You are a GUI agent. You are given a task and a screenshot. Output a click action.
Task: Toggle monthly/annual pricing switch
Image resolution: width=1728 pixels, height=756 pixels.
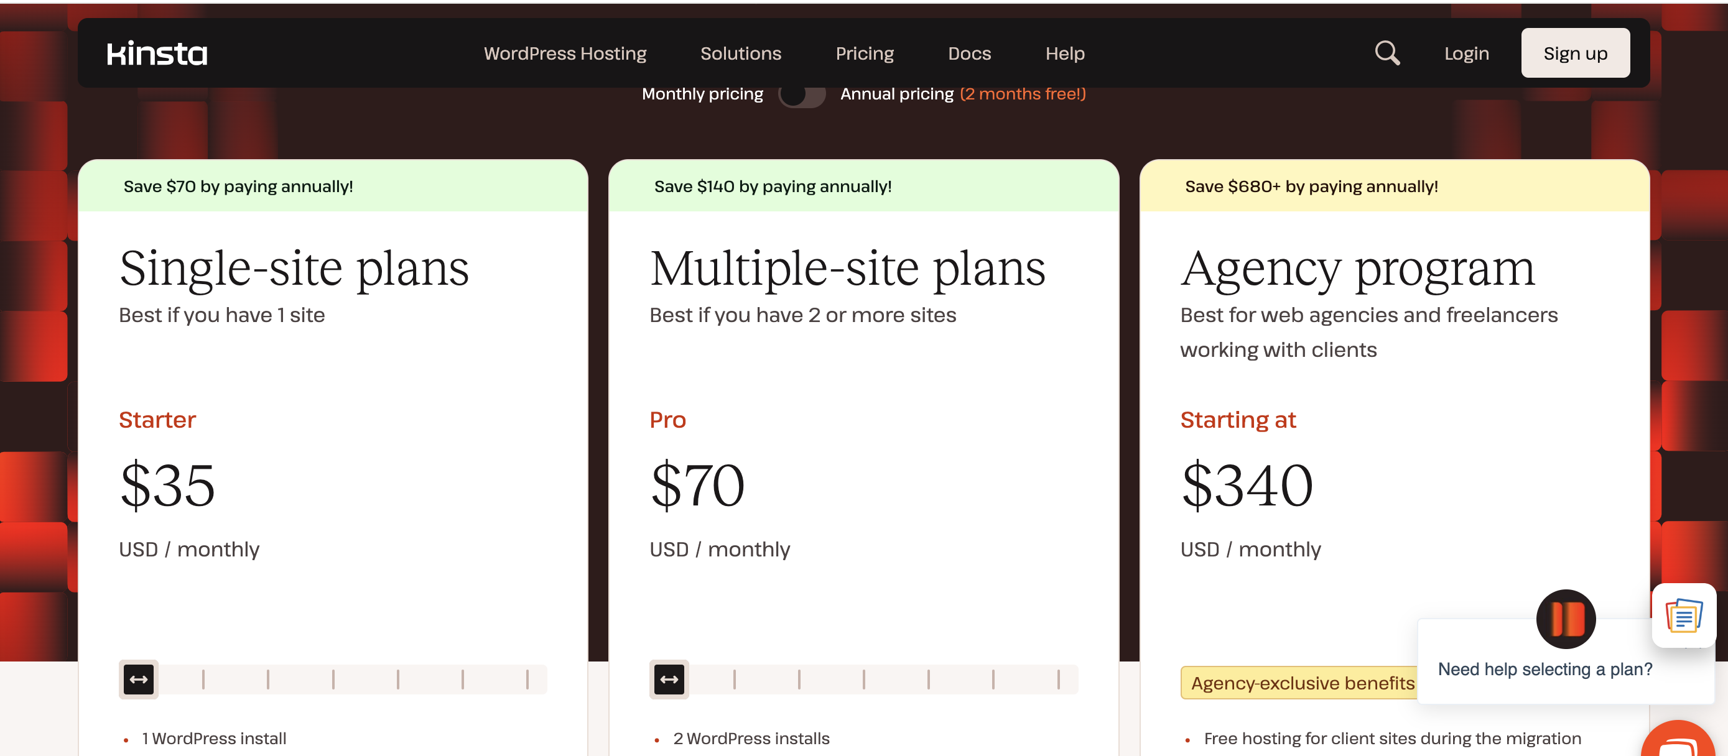[x=802, y=94]
